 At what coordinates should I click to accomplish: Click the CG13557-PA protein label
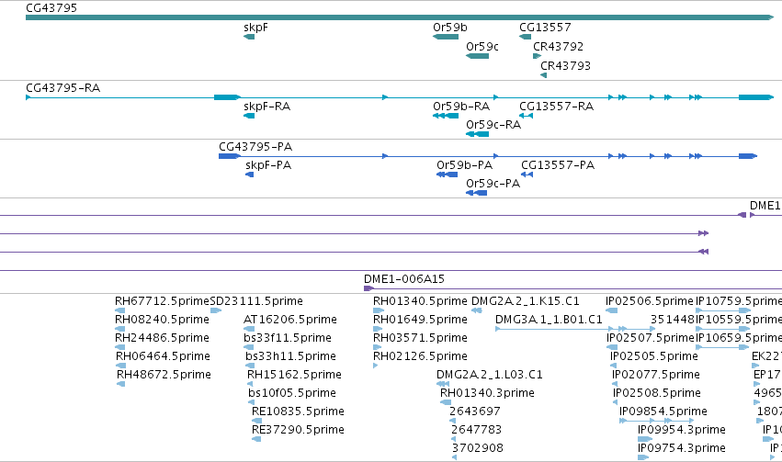[558, 165]
